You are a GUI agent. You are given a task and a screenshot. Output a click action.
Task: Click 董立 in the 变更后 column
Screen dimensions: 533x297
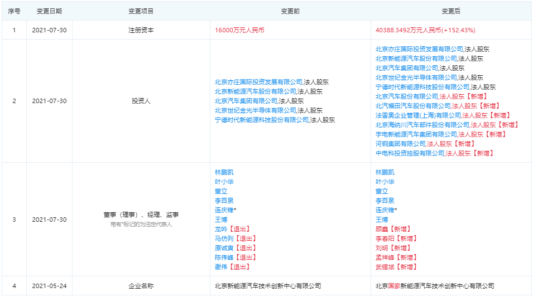382,191
